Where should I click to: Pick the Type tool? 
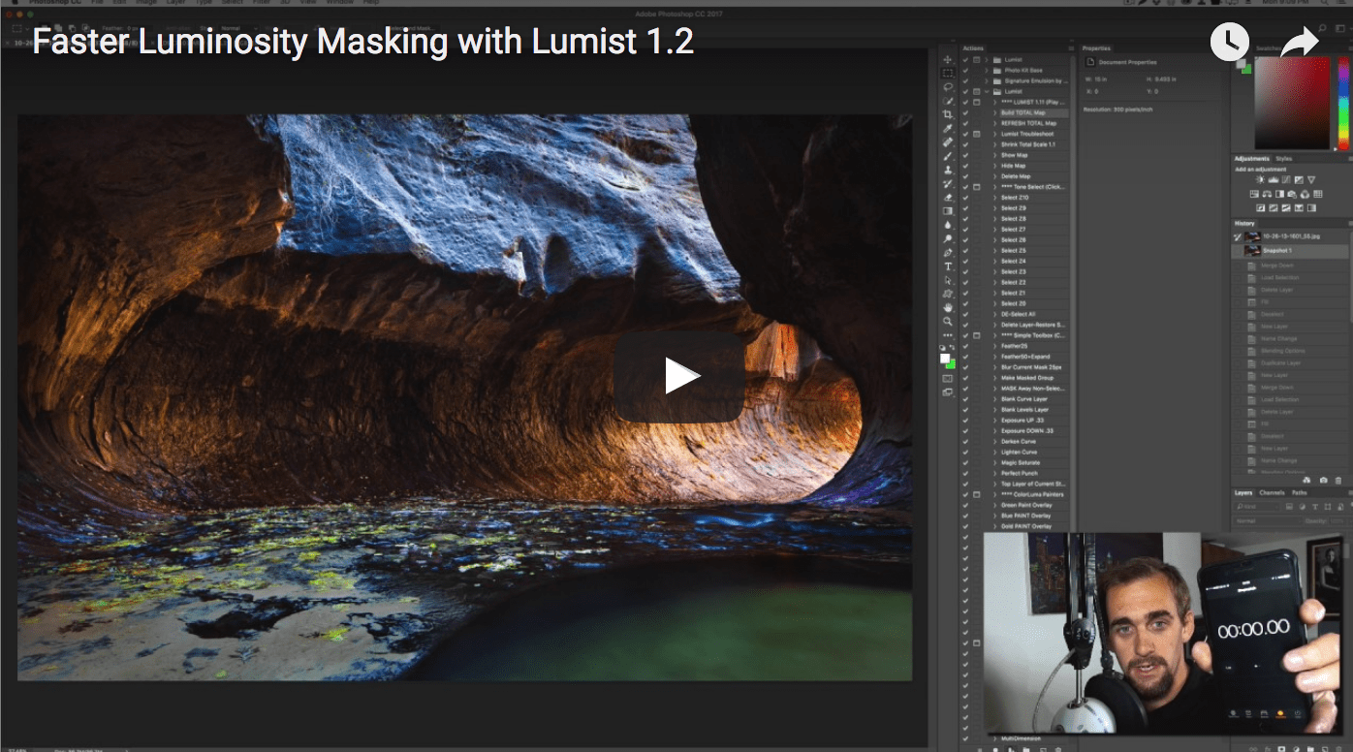coord(948,266)
